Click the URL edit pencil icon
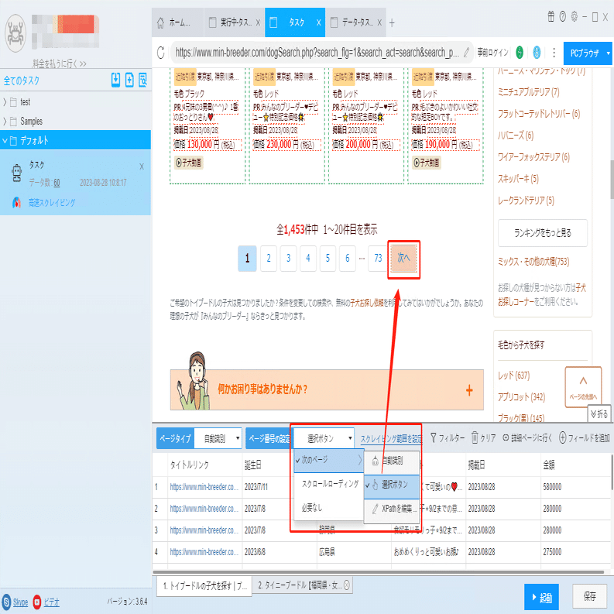Viewport: 614px width, 614px height. 466,52
